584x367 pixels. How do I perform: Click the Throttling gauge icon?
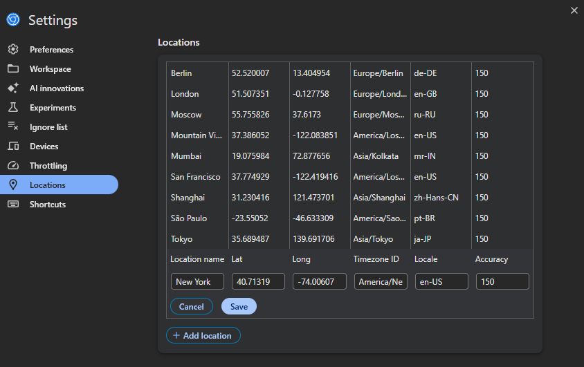[13, 165]
